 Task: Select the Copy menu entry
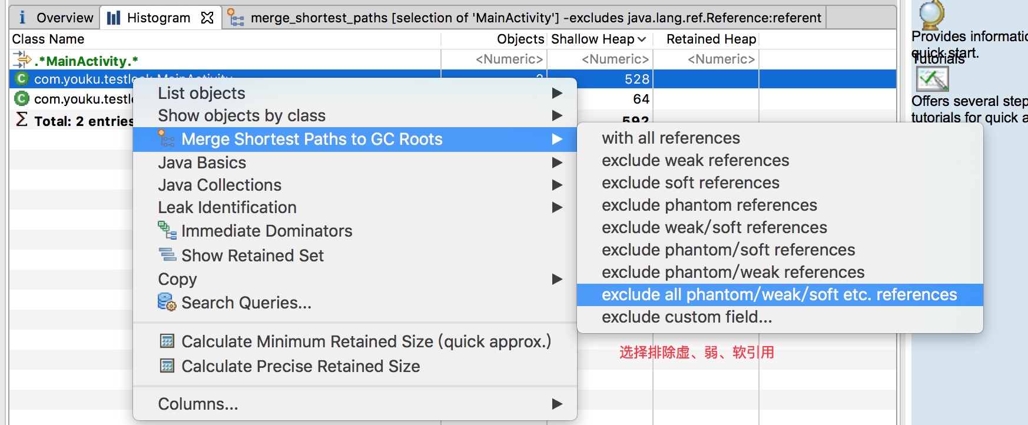pos(355,279)
